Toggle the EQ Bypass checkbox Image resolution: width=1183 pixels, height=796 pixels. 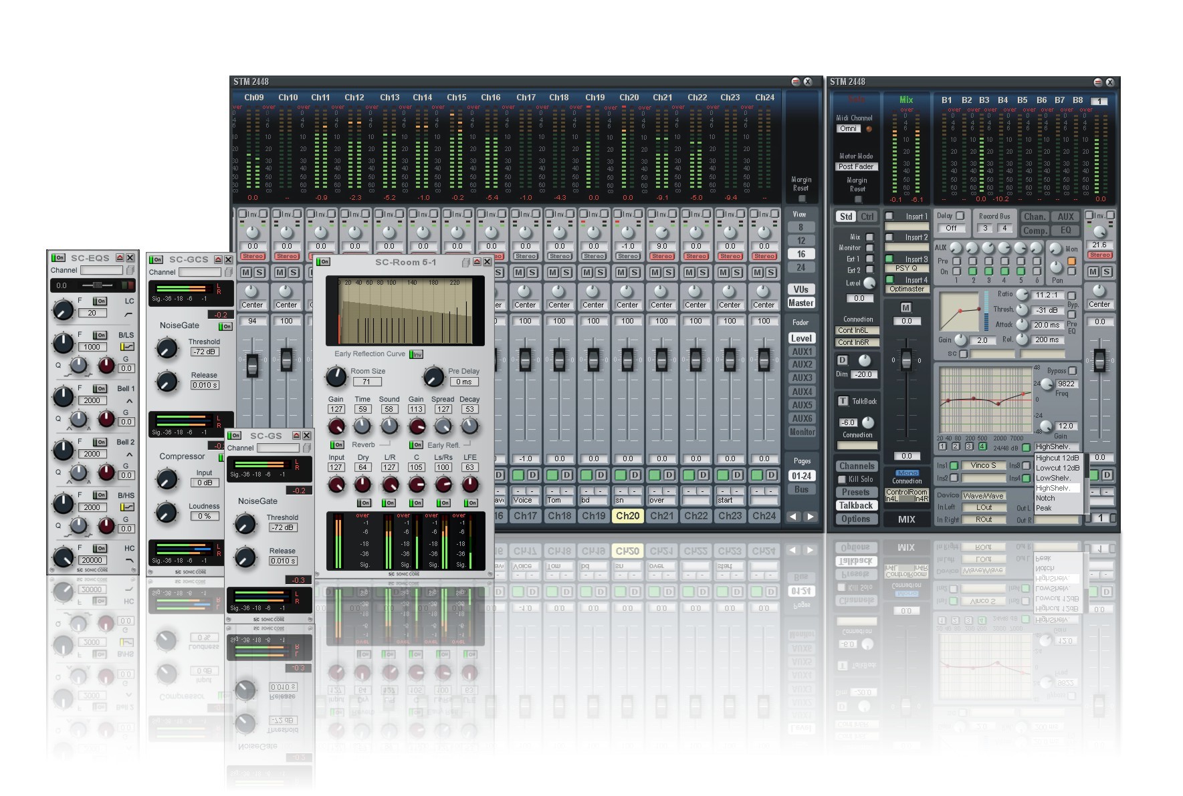pos(1073,371)
